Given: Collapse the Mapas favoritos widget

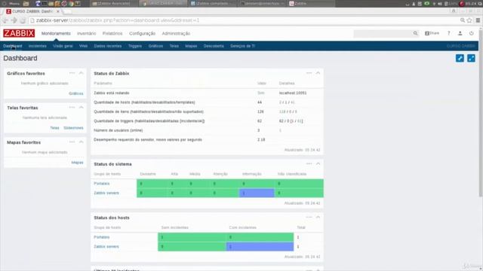Looking at the screenshot, I should coord(81,142).
